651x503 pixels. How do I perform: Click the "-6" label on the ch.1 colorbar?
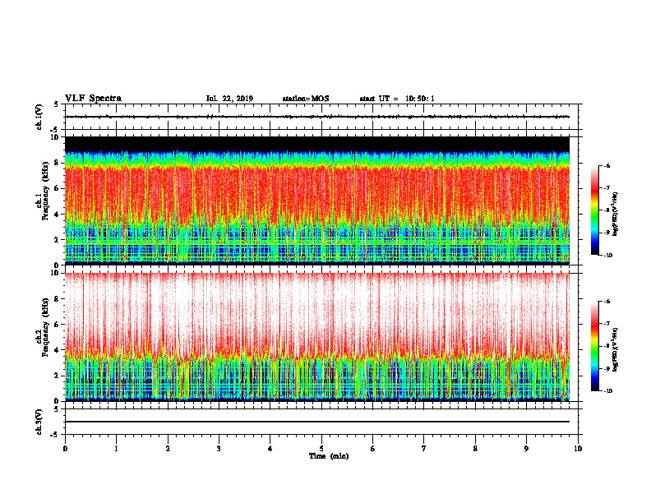(607, 166)
